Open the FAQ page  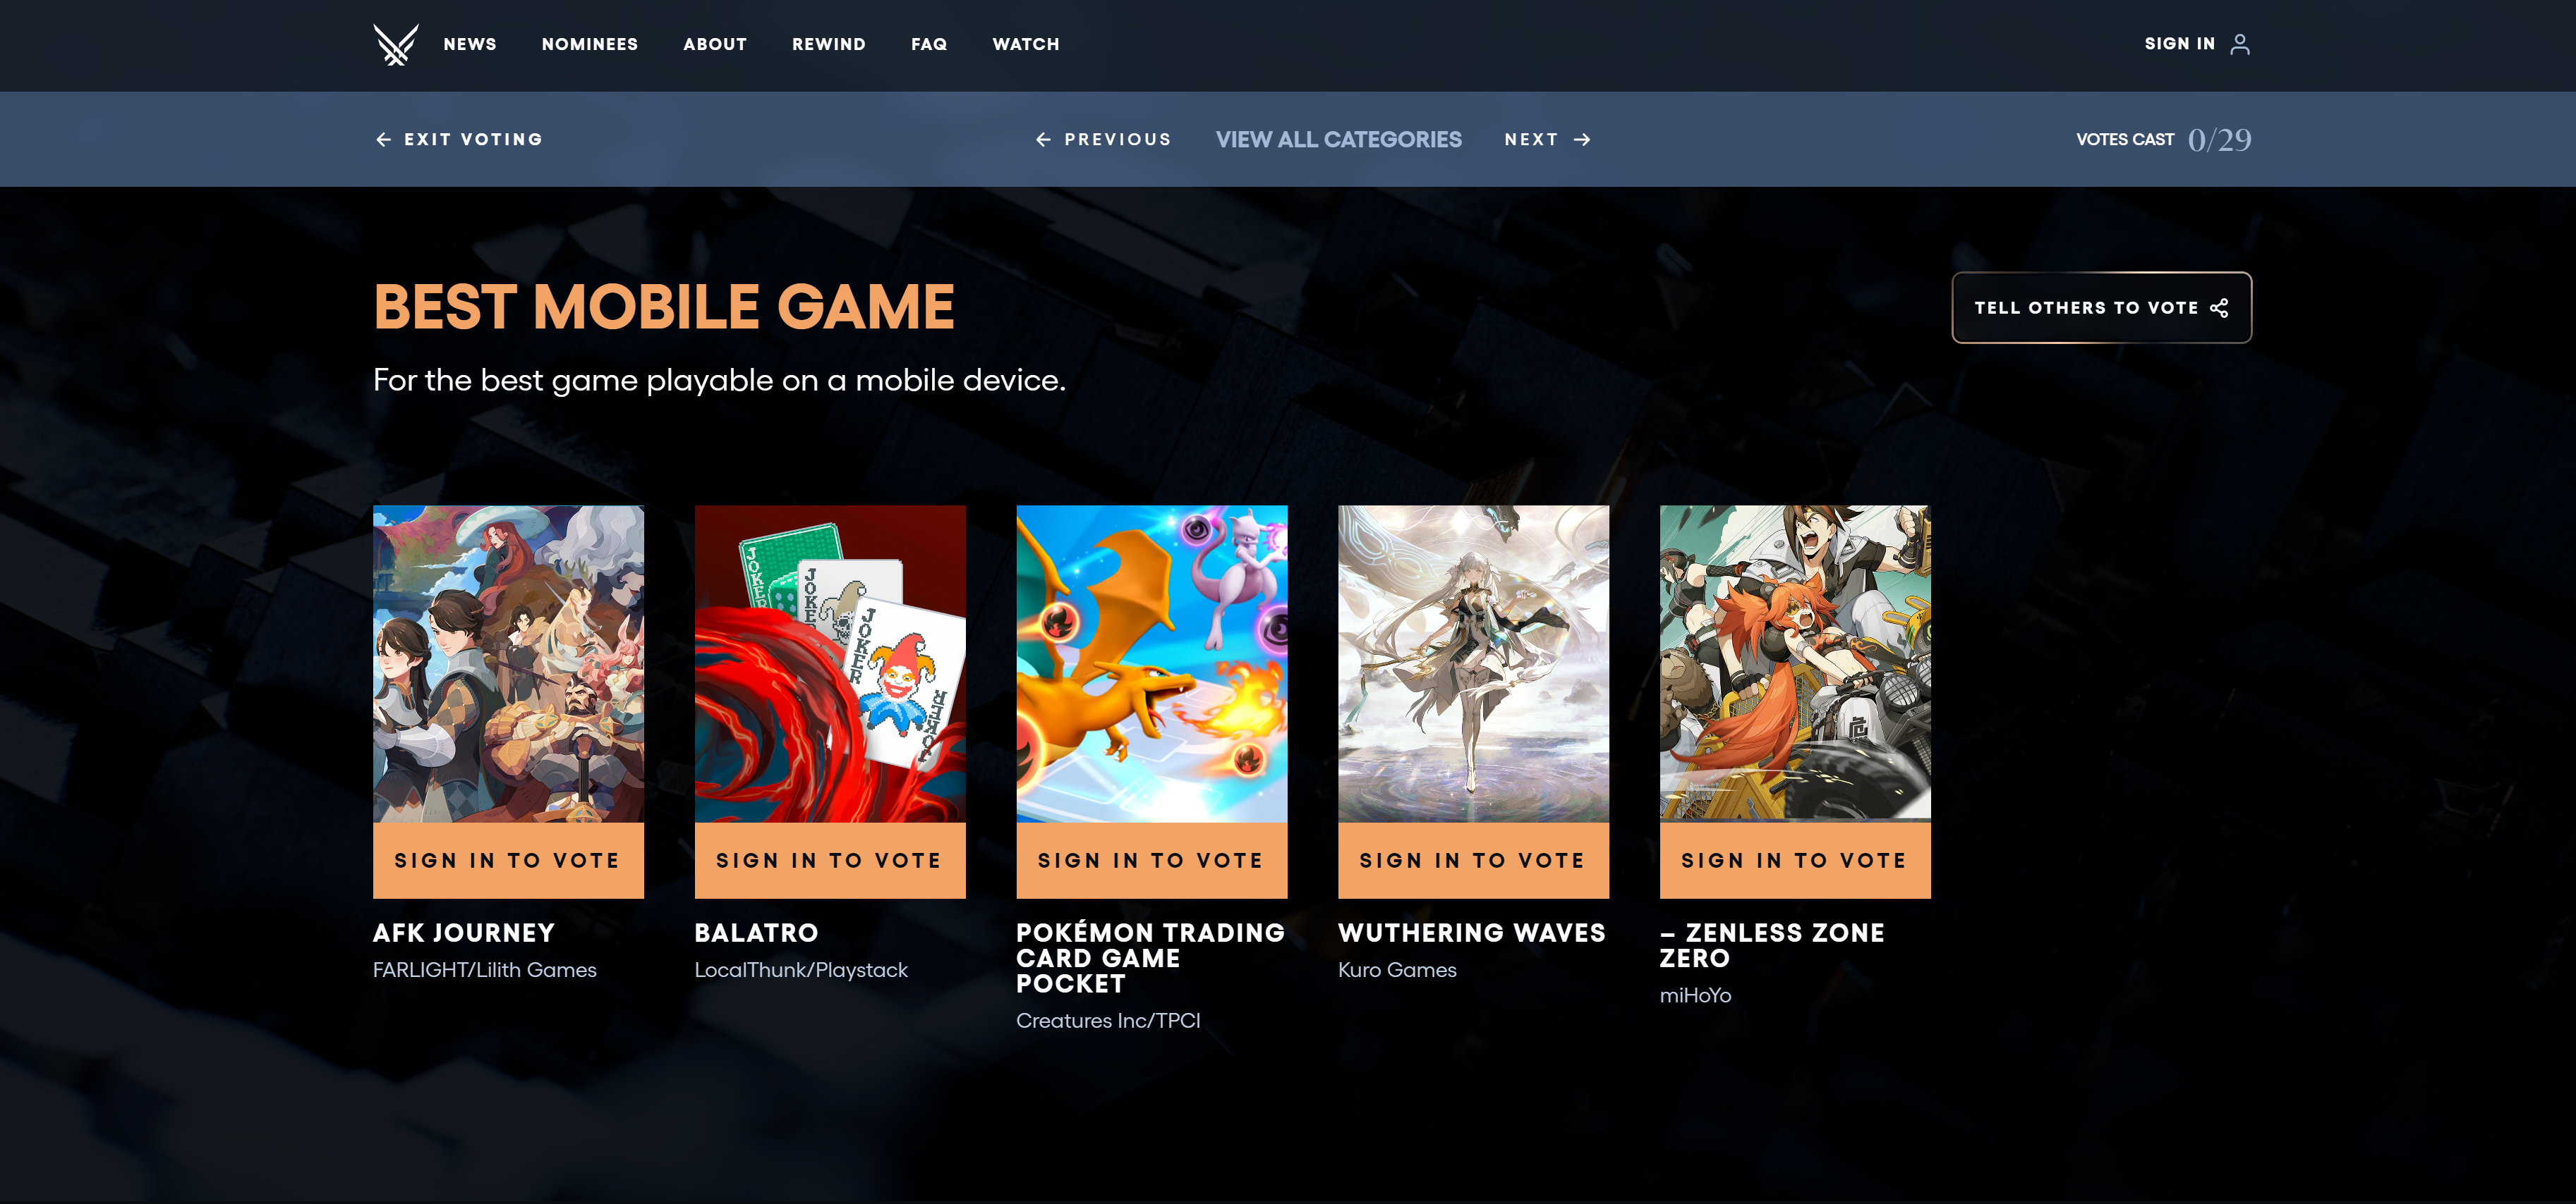coord(928,44)
